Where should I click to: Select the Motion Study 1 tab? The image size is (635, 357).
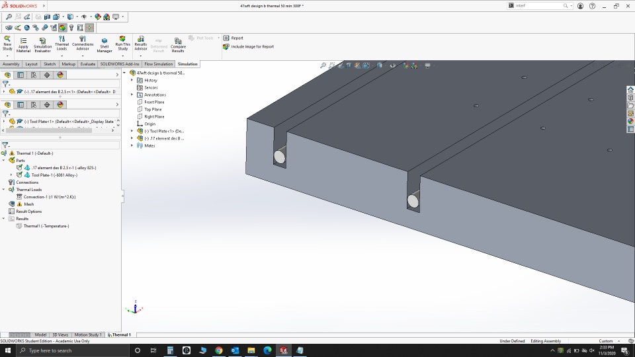87,335
